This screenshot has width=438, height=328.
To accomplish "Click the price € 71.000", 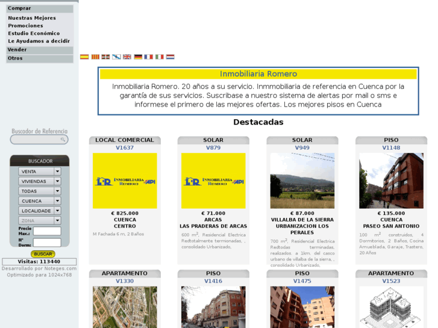I will (x=213, y=213).
